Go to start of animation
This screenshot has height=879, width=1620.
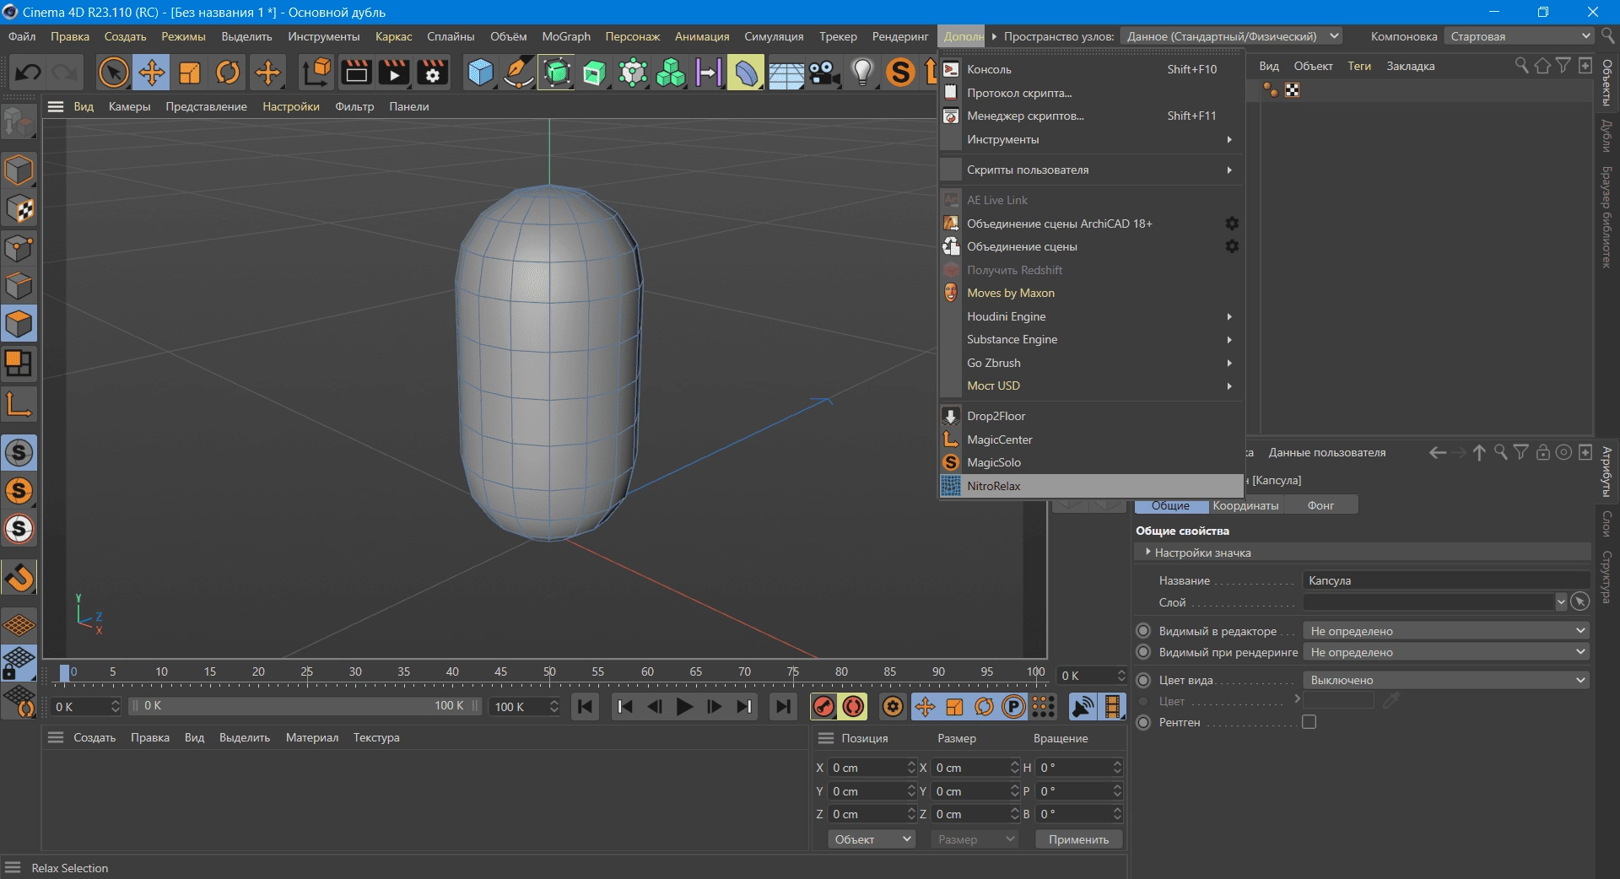point(585,707)
